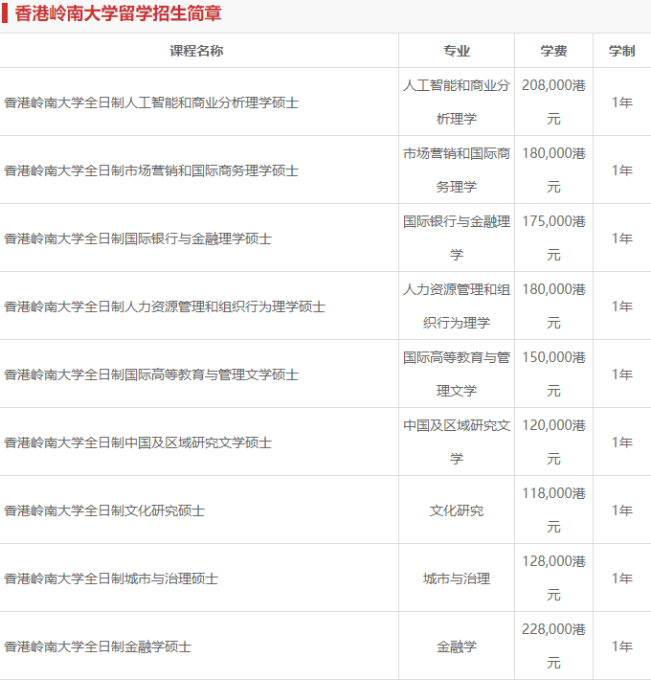
Task: Click 1年 duration in the 城市与治理 row
Action: pos(622,578)
